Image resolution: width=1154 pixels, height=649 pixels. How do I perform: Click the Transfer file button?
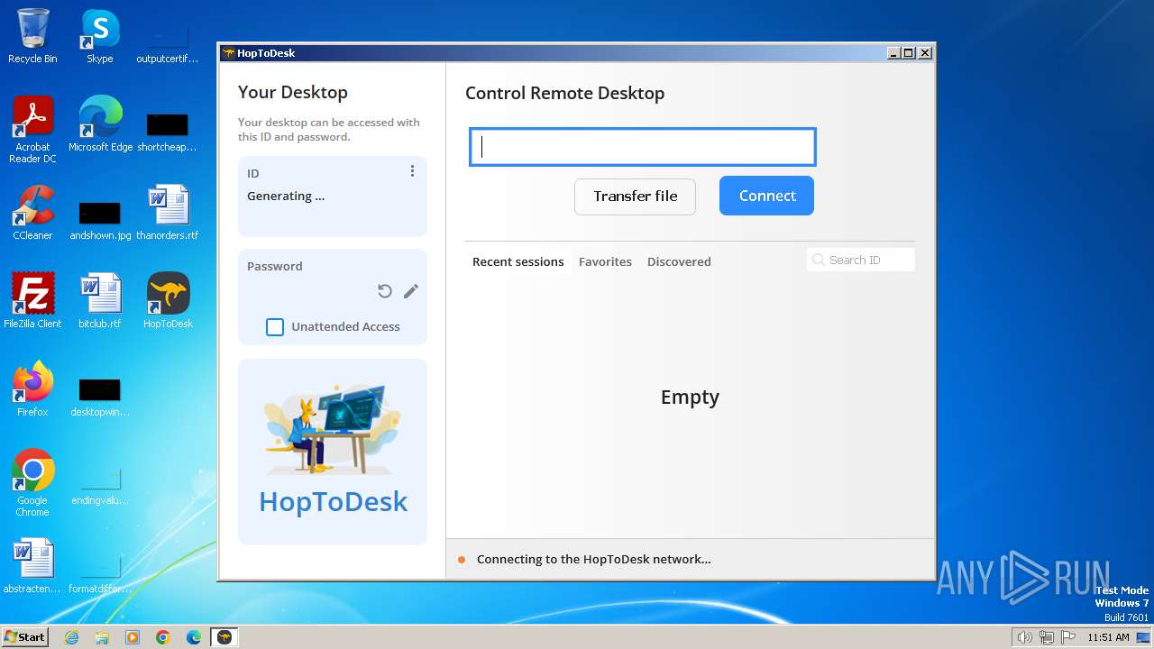[635, 197]
